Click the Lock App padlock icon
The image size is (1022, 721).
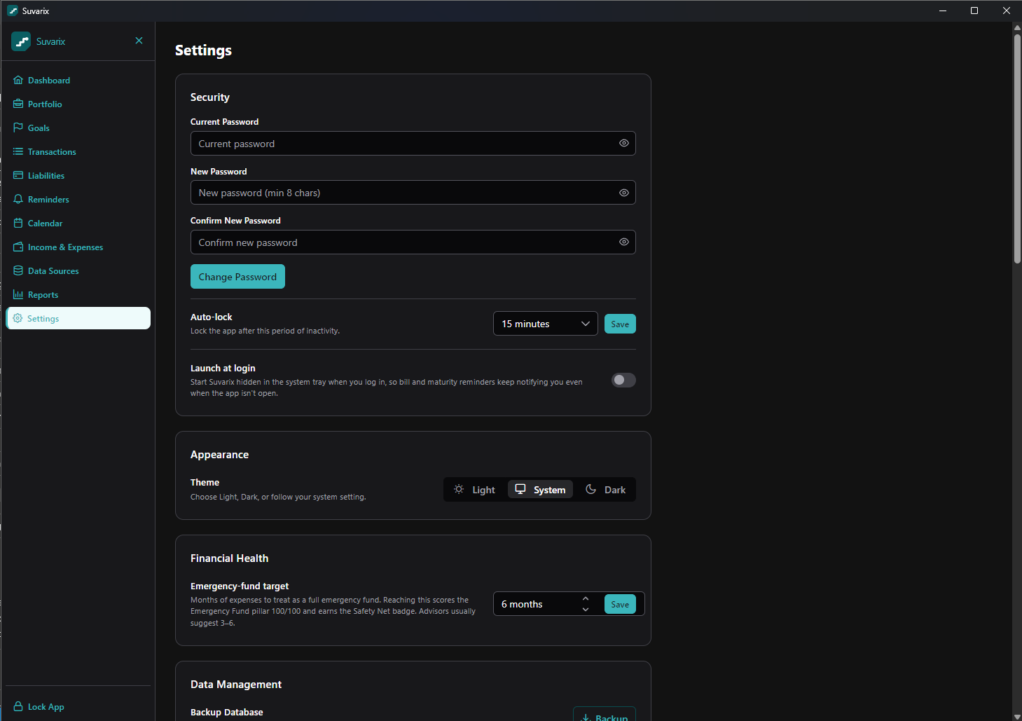click(x=18, y=706)
